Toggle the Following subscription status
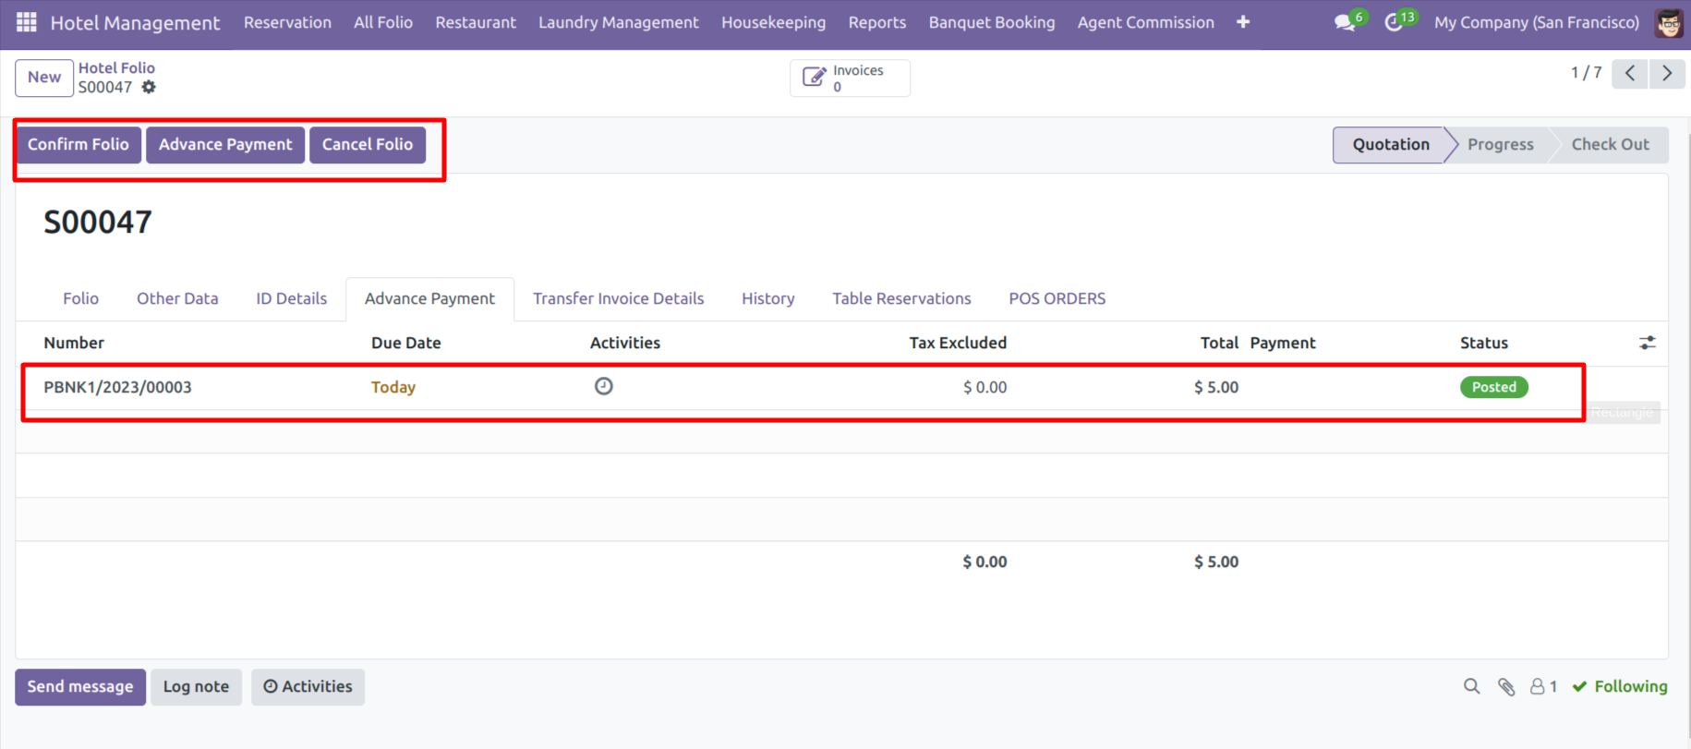Image resolution: width=1691 pixels, height=749 pixels. 1620,686
